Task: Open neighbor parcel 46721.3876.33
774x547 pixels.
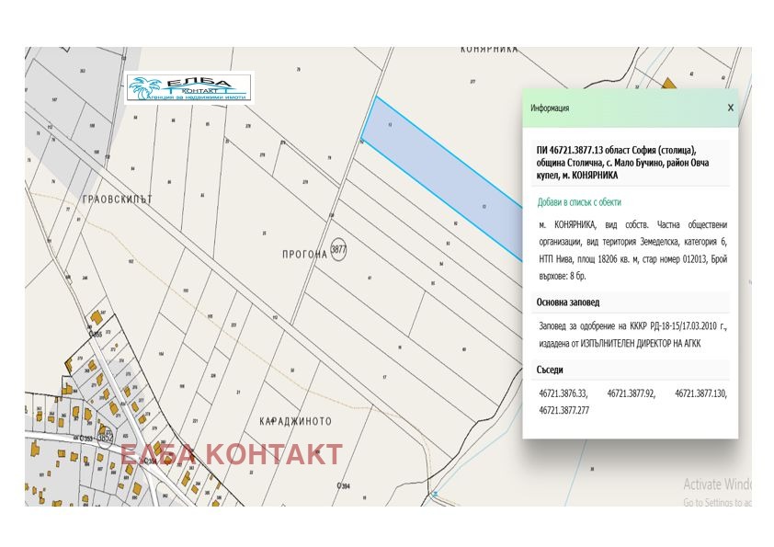Action: [x=563, y=393]
